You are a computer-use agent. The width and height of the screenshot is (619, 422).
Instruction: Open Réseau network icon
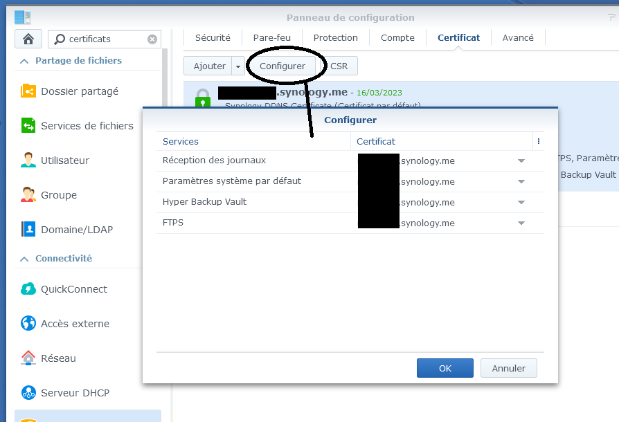(28, 358)
